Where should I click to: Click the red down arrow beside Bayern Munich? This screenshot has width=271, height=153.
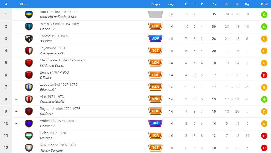point(16,112)
